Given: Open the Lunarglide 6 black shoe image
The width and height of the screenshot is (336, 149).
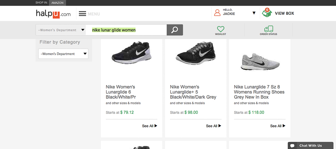Looking at the screenshot, I should point(132,53).
